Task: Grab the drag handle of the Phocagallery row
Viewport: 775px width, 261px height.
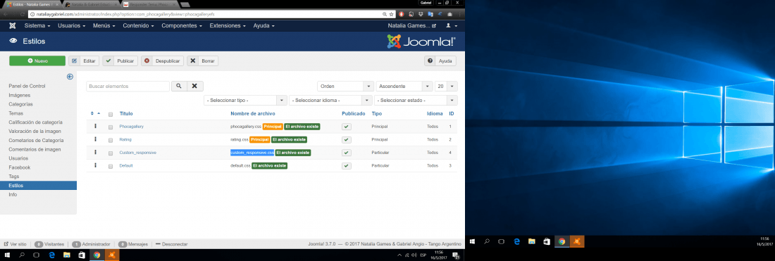Action: tap(95, 127)
